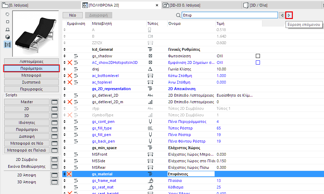Find next search match arrow
The height and width of the screenshot is (194, 324).
point(289,15)
